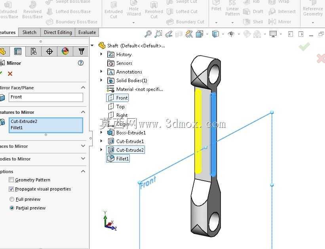The width and height of the screenshot is (325, 249).
Task: Open the Hole Wizard dropdown arrow
Action: pos(134,23)
